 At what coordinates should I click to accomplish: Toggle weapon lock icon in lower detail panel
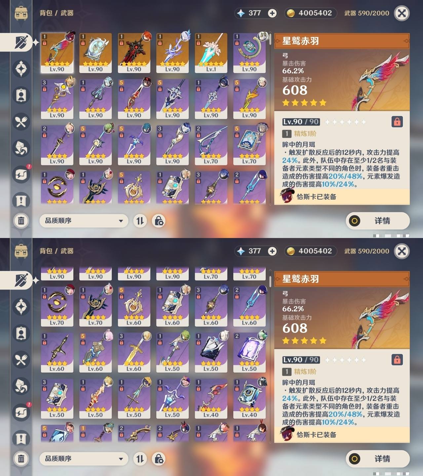[x=397, y=360]
